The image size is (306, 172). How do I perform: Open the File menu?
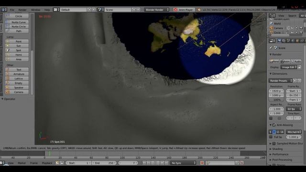point(12,10)
